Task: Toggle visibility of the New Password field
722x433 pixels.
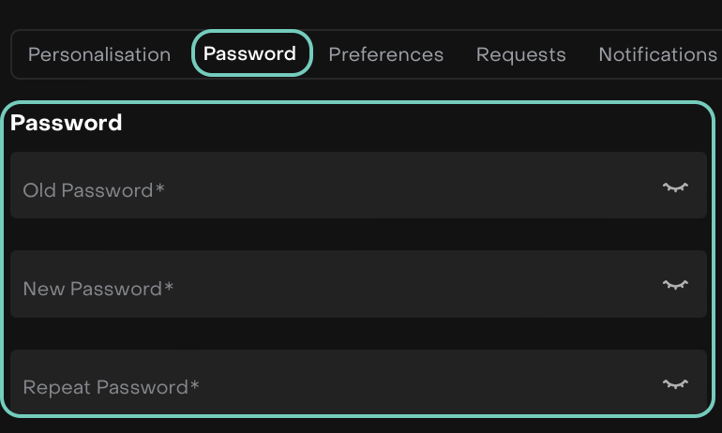Action: click(675, 284)
